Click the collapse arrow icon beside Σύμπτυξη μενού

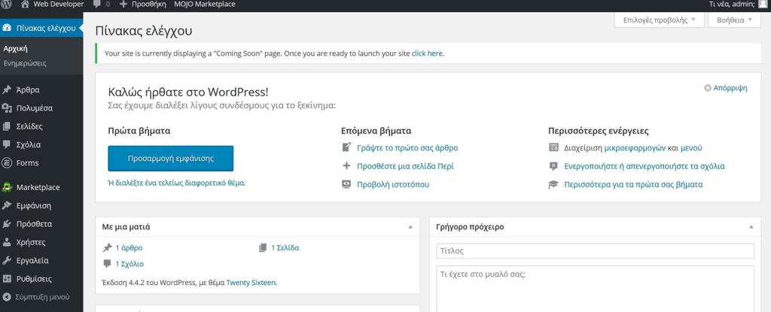click(7, 297)
